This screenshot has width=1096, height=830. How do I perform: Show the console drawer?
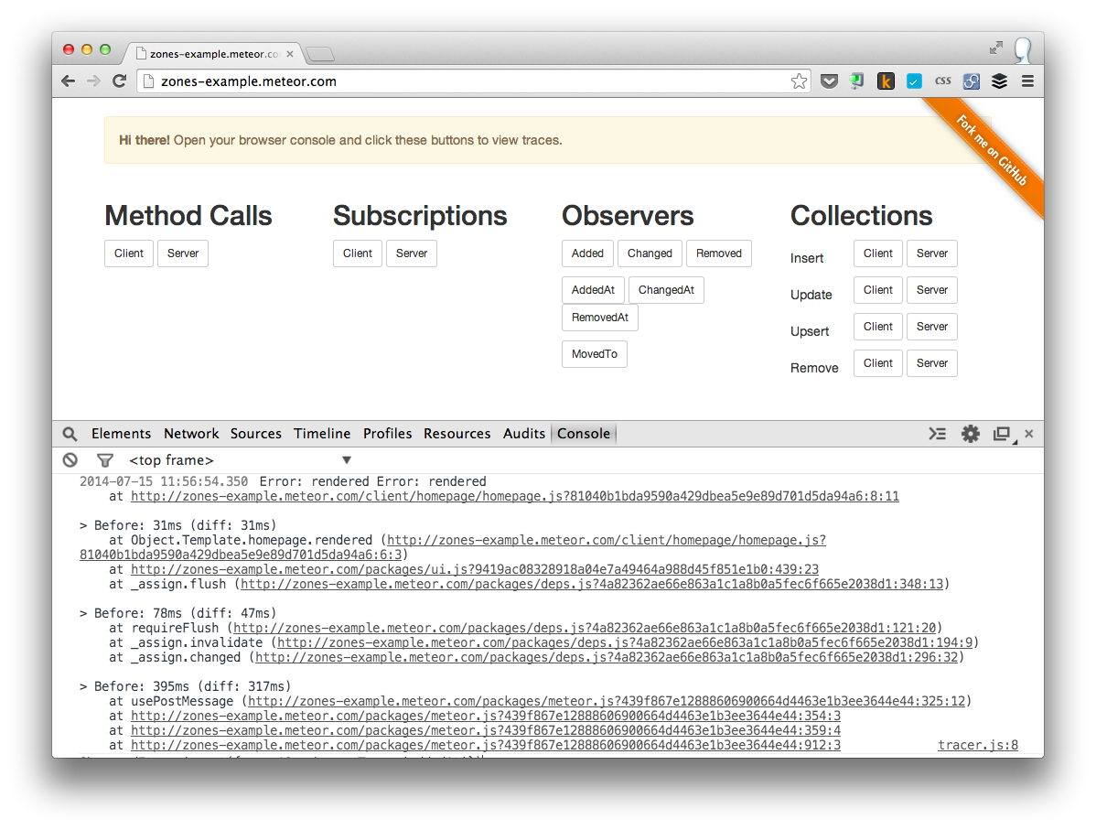coord(937,434)
